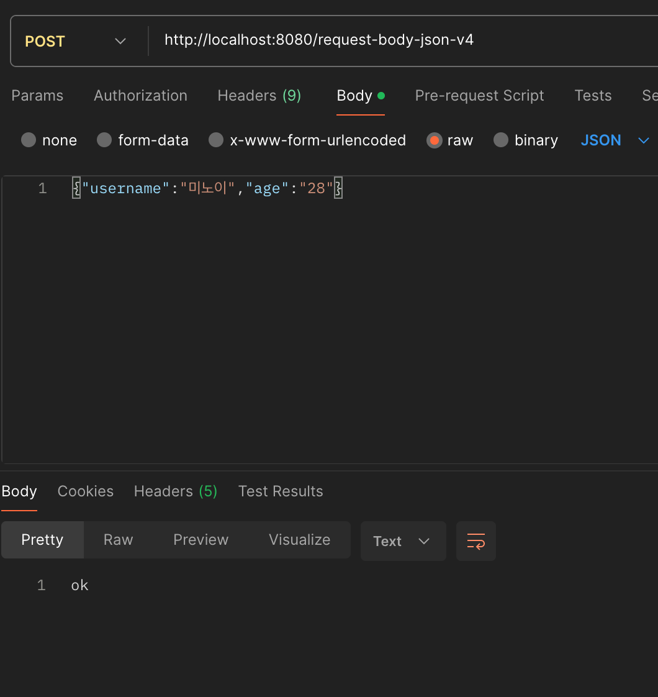
Task: Click the "ok" response text
Action: 80,585
